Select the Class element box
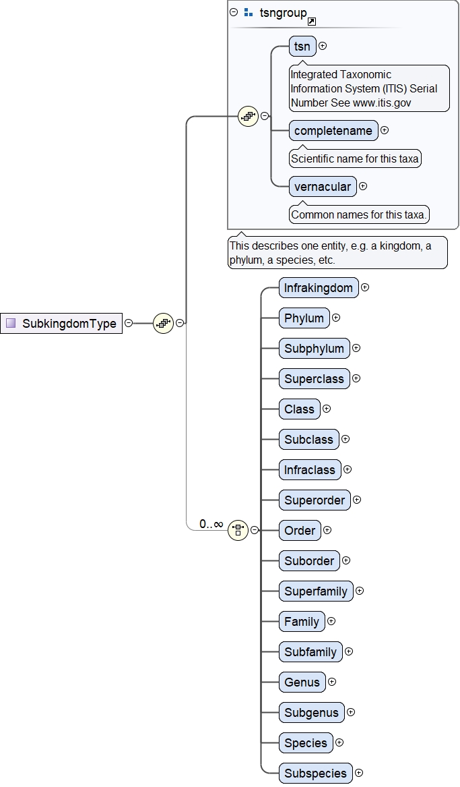Image resolution: width=460 pixels, height=787 pixels. coord(300,409)
